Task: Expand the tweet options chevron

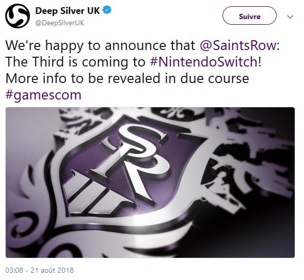Action: pos(290,17)
